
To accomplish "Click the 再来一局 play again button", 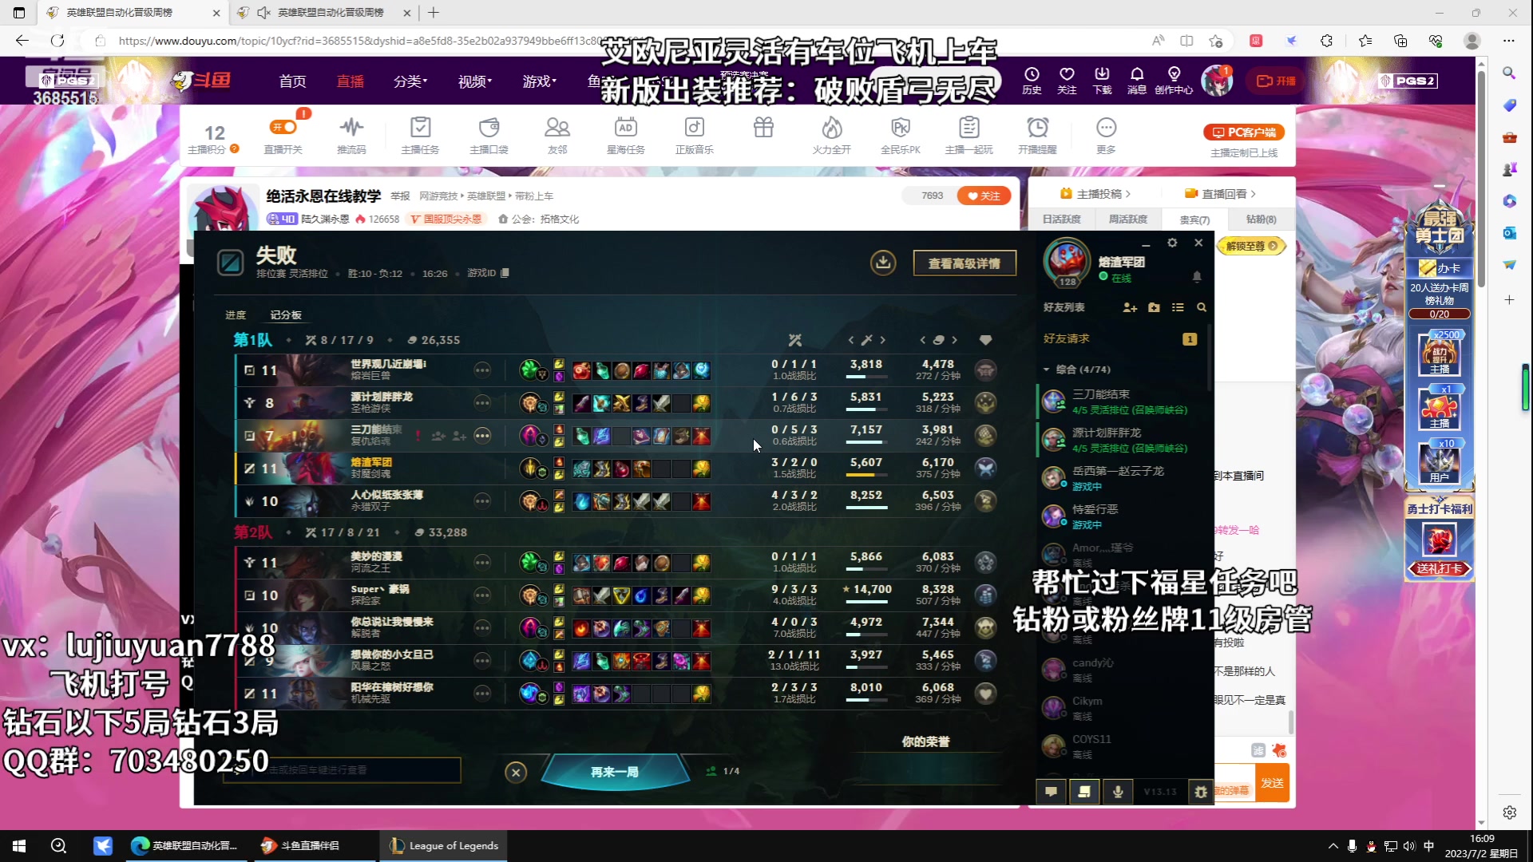I will (x=615, y=772).
